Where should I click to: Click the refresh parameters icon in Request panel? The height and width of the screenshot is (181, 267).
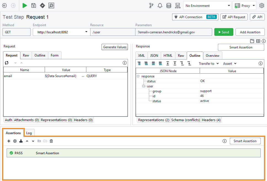(7, 63)
